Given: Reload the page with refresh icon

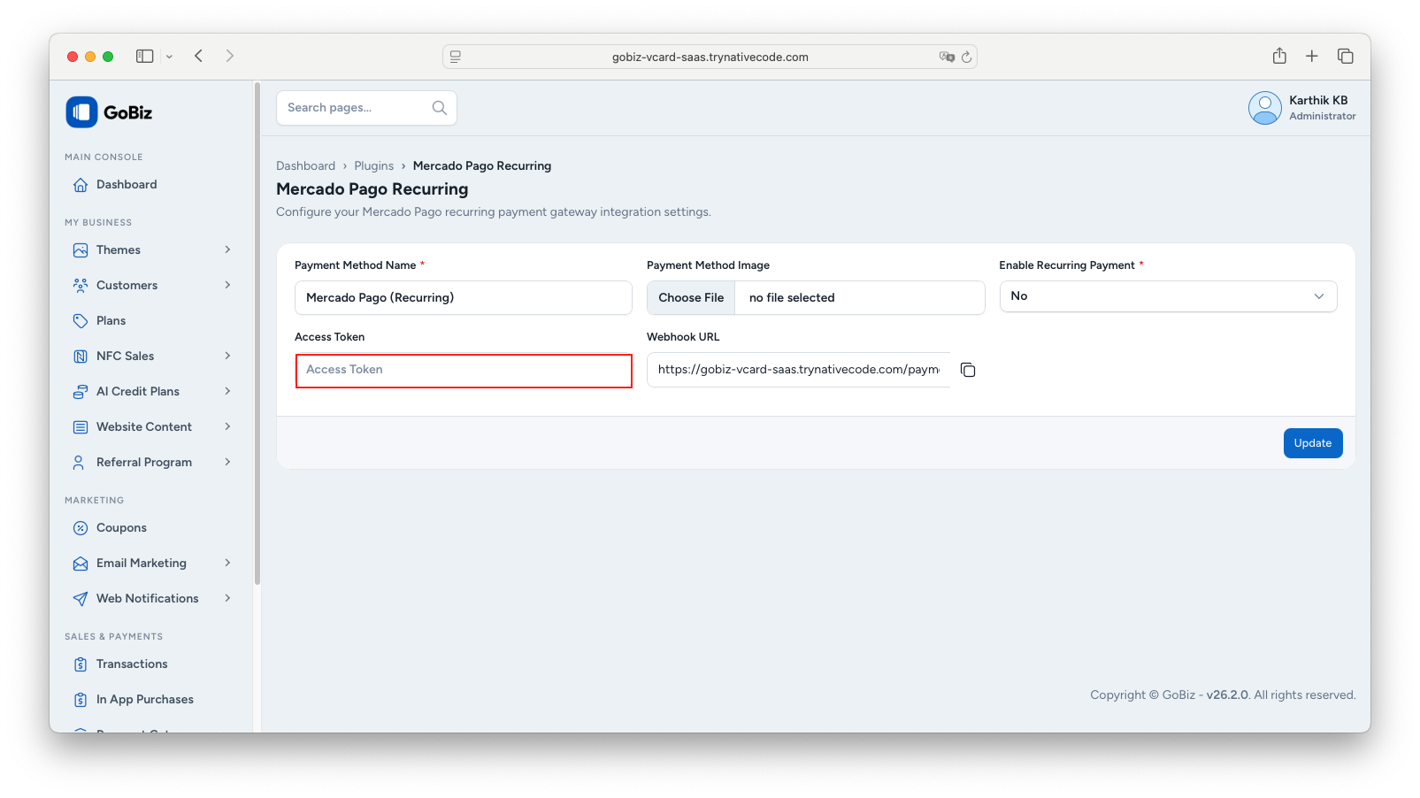Looking at the screenshot, I should (966, 57).
